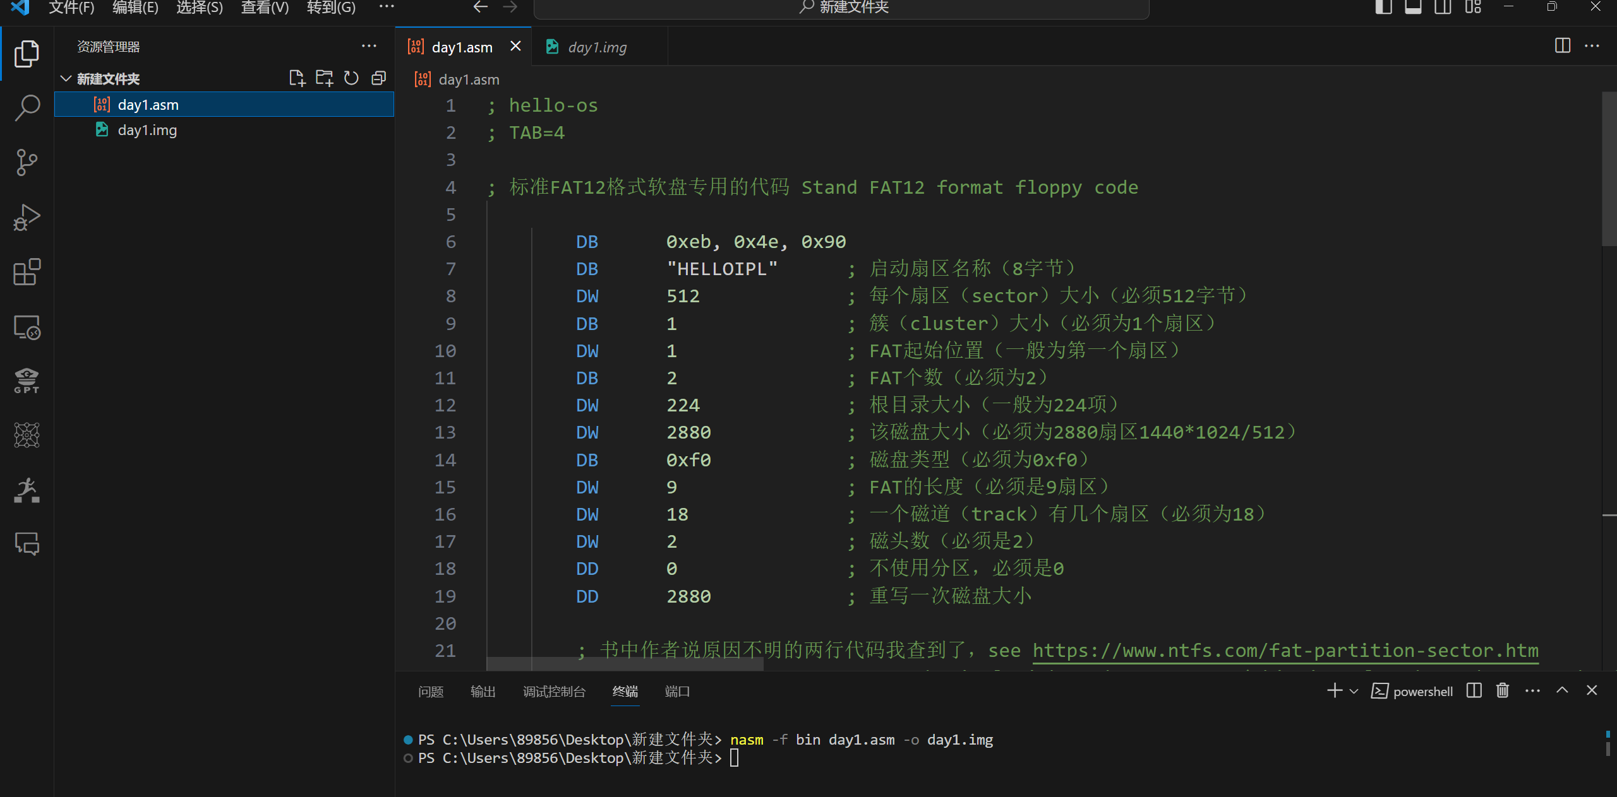Image resolution: width=1617 pixels, height=797 pixels.
Task: Click day1.asm breadcrumb above editor
Action: pos(469,80)
